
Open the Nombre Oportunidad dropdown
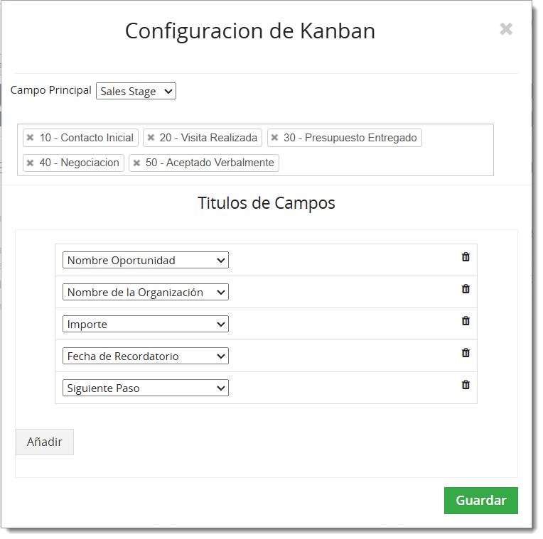click(146, 260)
